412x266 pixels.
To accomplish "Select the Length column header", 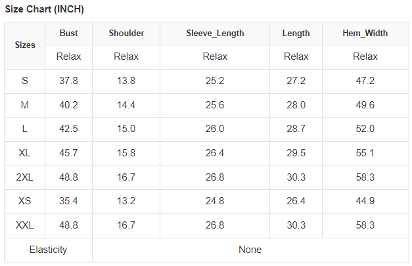I will pos(296,33).
